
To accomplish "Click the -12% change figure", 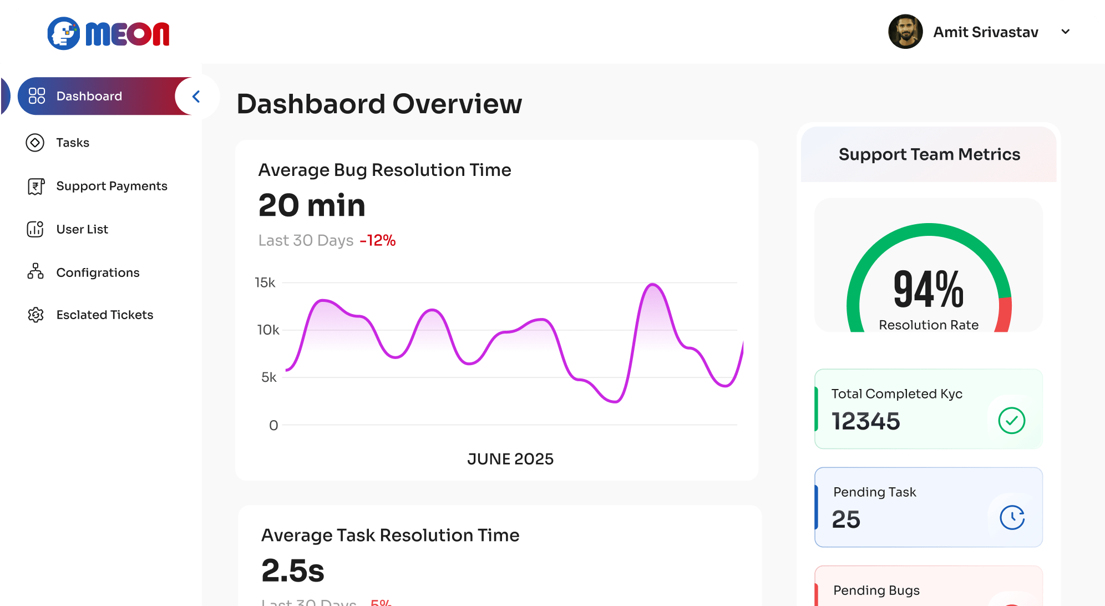I will pyautogui.click(x=378, y=240).
